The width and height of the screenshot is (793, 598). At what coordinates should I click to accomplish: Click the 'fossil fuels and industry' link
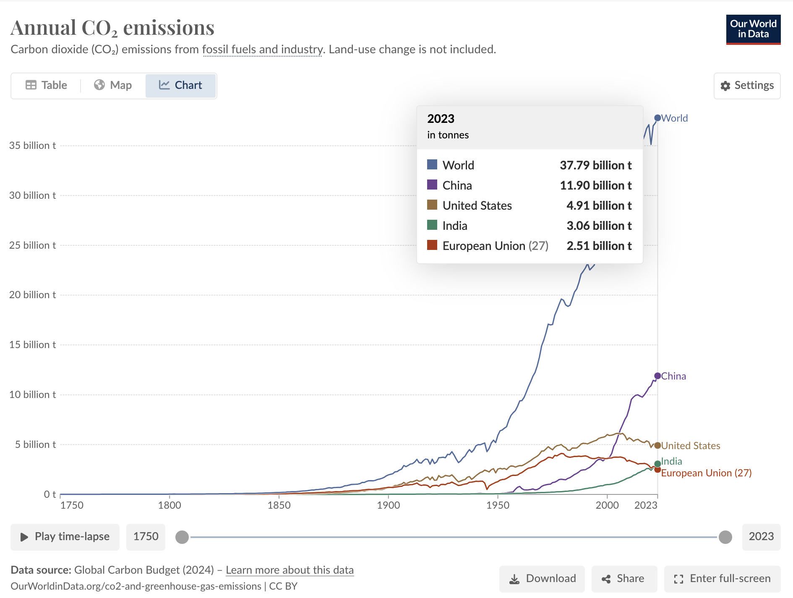(x=263, y=49)
